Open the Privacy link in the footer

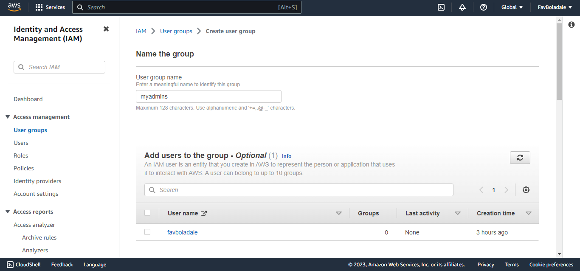pyautogui.click(x=486, y=265)
